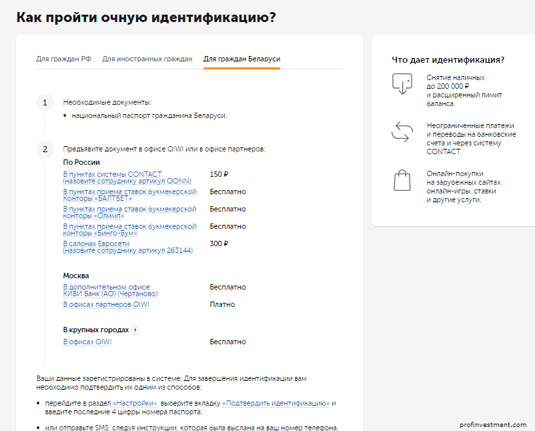Open the букмекерской конторы «БАЛТБЕТ» link
This screenshot has width=535, height=431.
pos(129,195)
